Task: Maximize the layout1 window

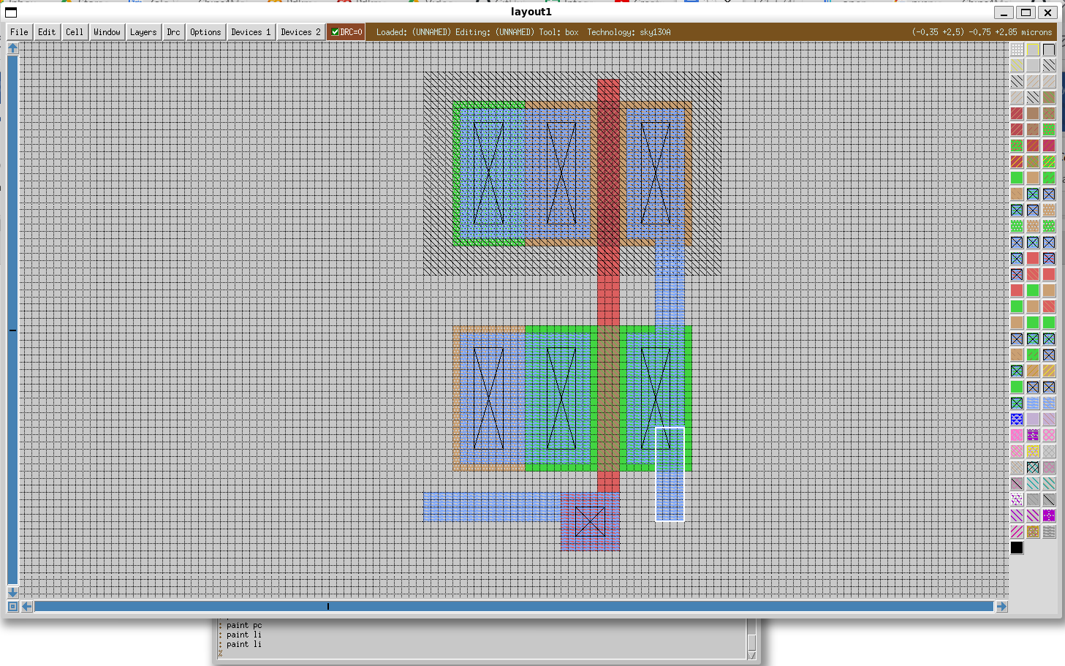Action: (x=1026, y=12)
